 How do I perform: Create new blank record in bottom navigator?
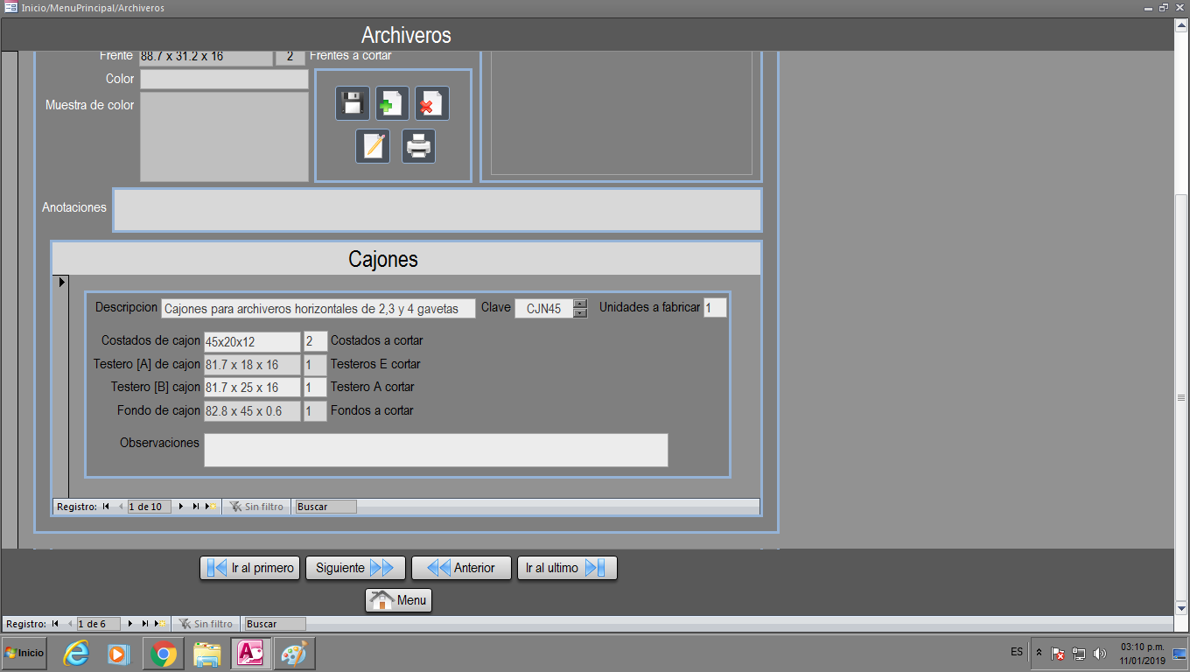pos(161,624)
